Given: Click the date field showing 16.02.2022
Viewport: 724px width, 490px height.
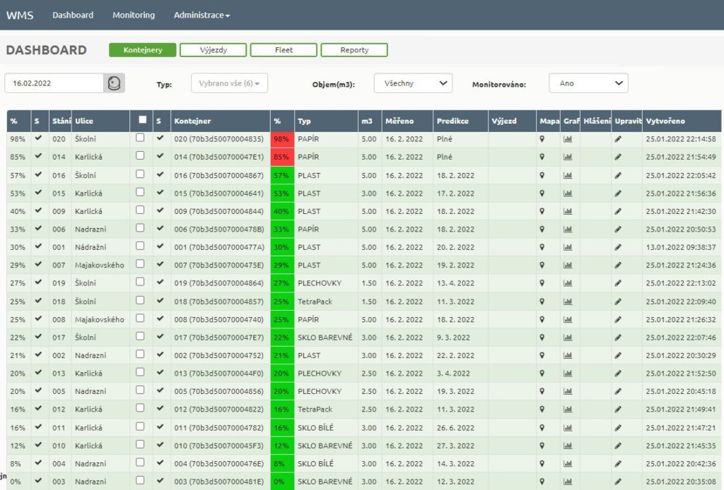Looking at the screenshot, I should point(54,83).
